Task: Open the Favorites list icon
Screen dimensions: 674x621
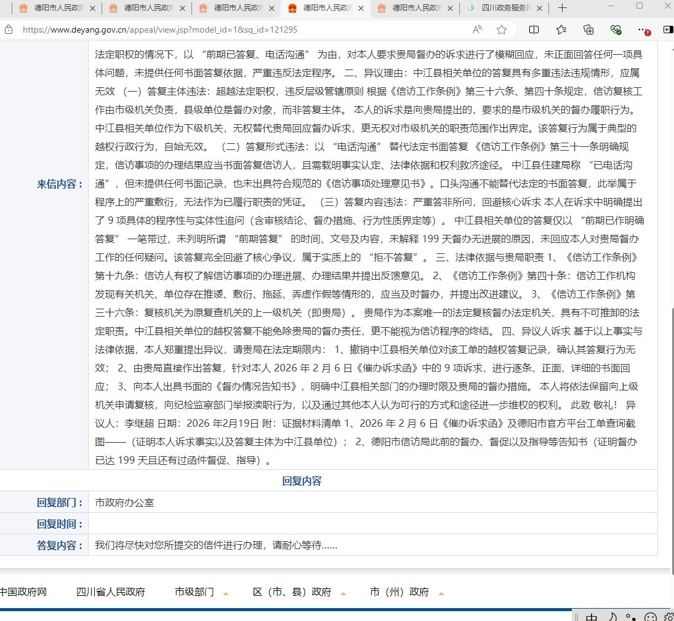Action: [561, 30]
